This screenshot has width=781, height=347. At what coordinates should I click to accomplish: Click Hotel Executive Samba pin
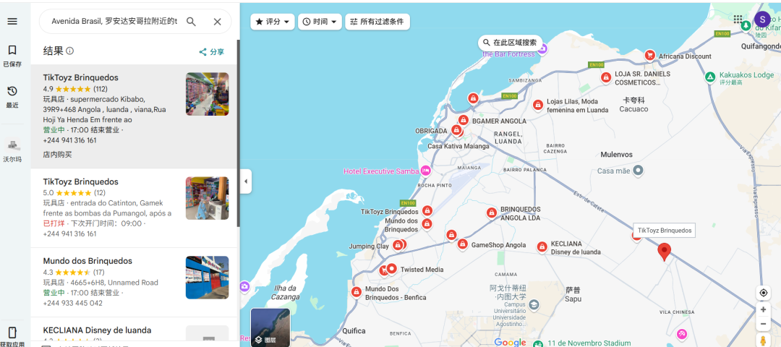coord(425,171)
